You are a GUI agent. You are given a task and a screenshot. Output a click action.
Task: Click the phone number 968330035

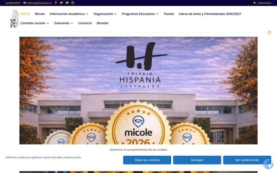tap(13, 3)
